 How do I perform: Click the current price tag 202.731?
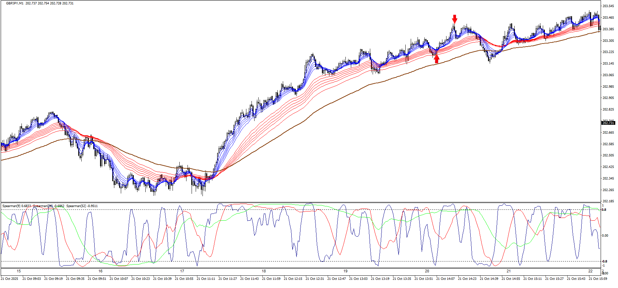tap(608, 123)
